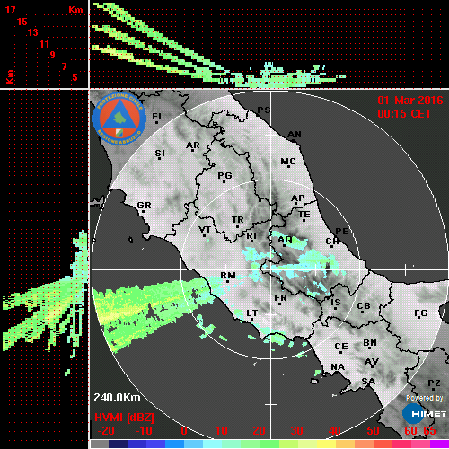Click the 'FI' city label
Screen dimensions: 449x449
tap(157, 116)
